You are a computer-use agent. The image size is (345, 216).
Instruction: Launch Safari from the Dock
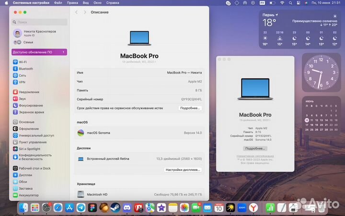58,208
